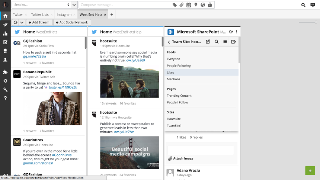Click the sign out icon in SharePoint

(233, 42)
